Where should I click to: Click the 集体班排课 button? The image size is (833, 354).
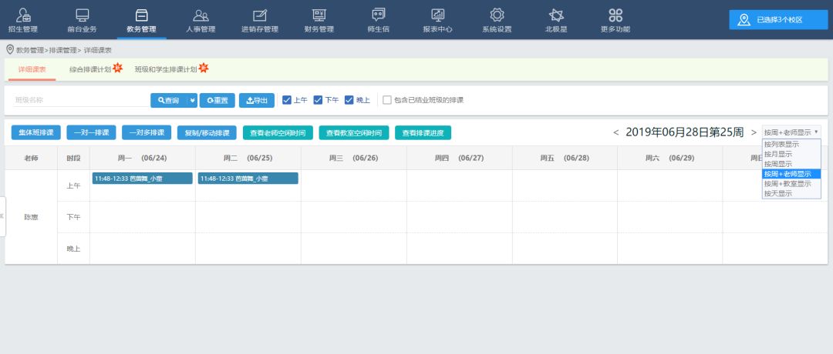click(36, 132)
